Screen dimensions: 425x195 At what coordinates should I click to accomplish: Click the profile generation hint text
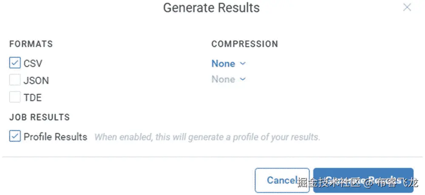[207, 137]
